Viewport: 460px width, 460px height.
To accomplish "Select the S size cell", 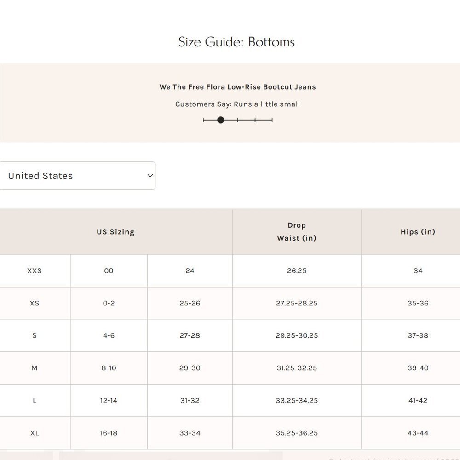I will tap(34, 335).
